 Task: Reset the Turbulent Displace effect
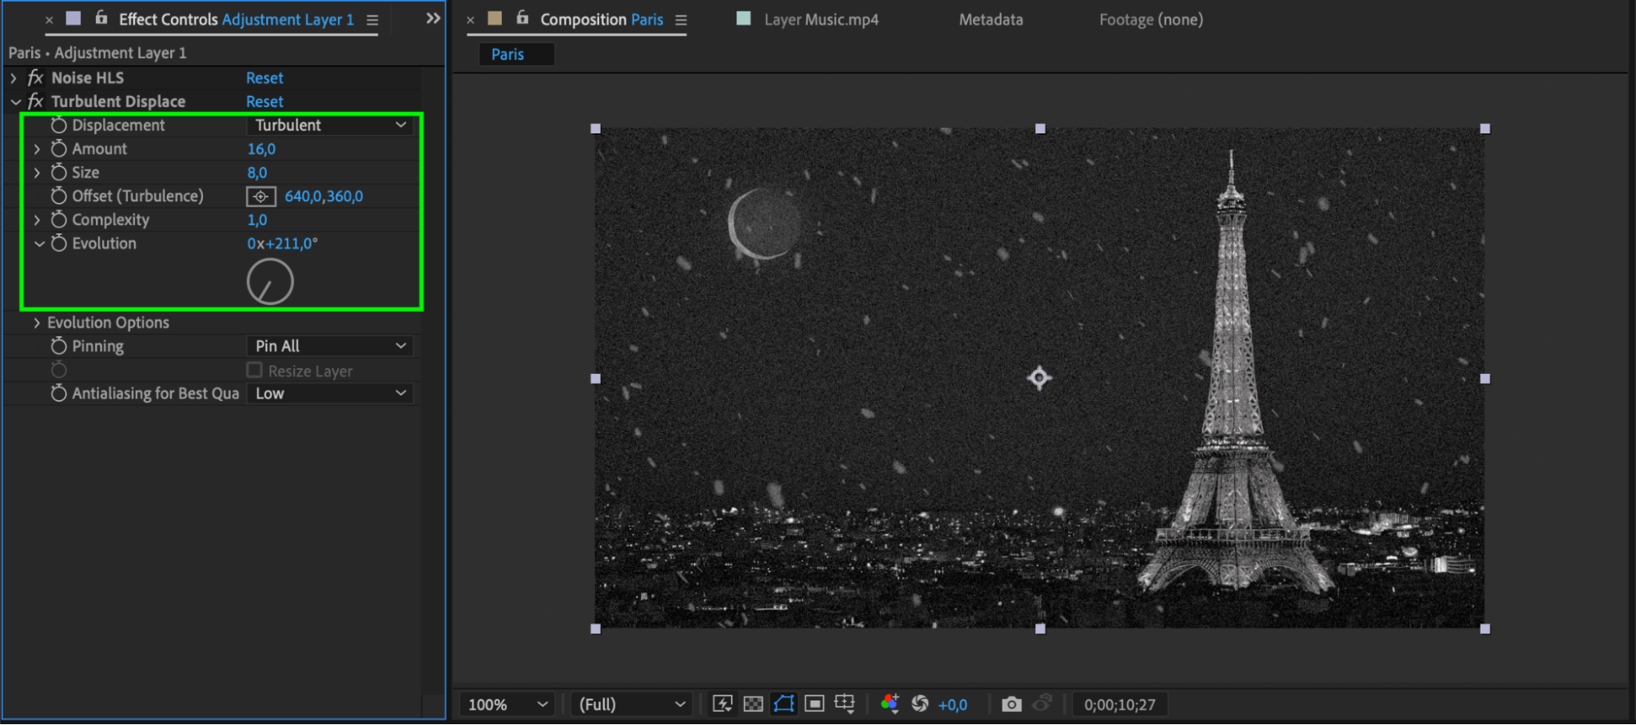264,101
